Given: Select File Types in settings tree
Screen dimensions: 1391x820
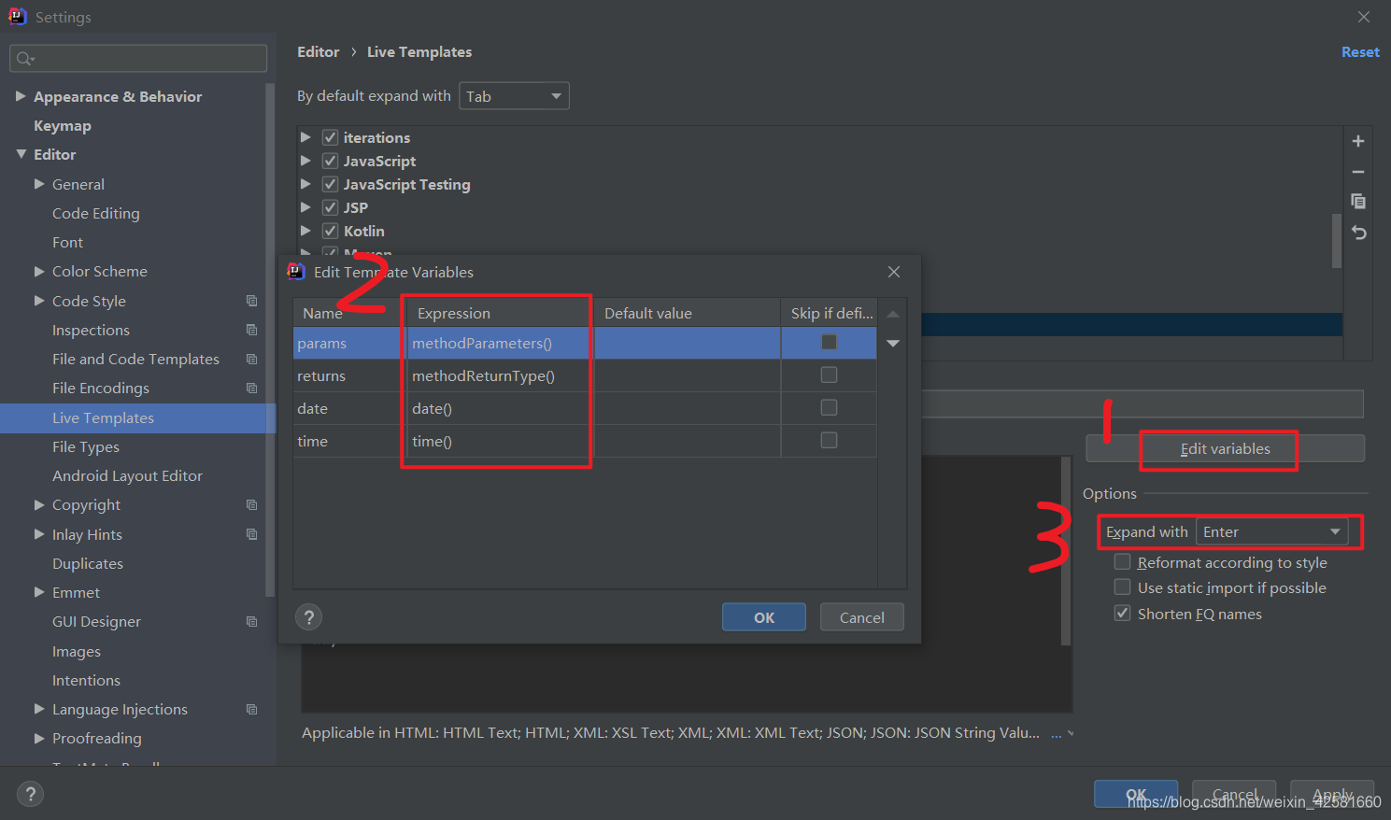Looking at the screenshot, I should 86,446.
